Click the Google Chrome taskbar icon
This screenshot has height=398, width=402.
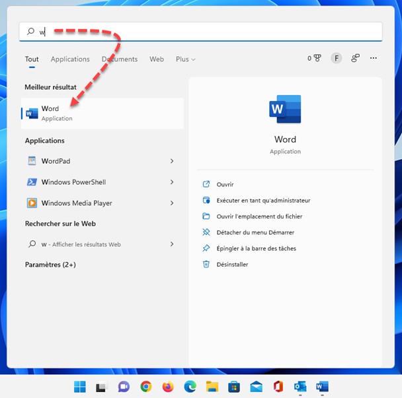145,387
